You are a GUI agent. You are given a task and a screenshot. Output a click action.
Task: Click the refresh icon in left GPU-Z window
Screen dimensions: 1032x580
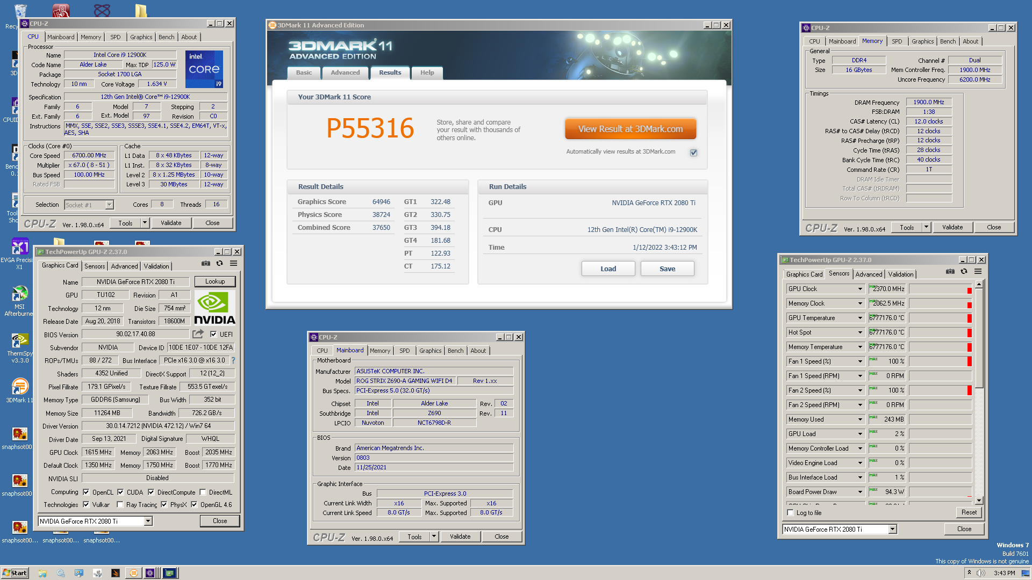[219, 264]
